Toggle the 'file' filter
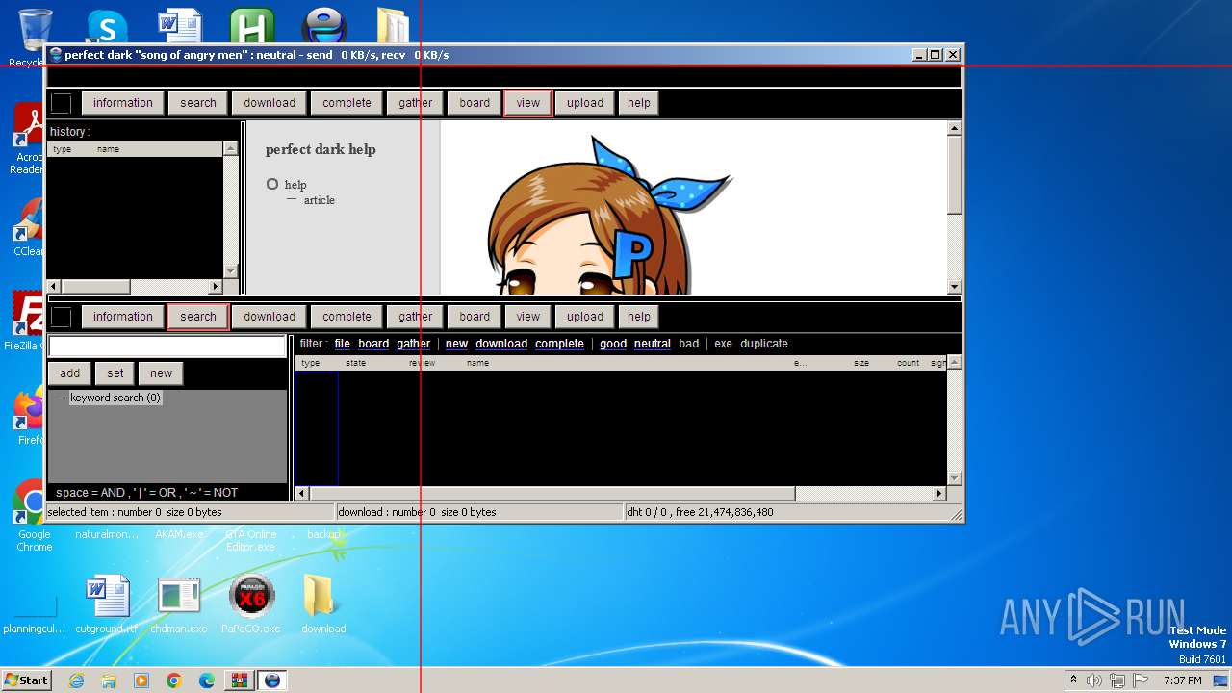Viewport: 1232px width, 693px height. click(342, 344)
